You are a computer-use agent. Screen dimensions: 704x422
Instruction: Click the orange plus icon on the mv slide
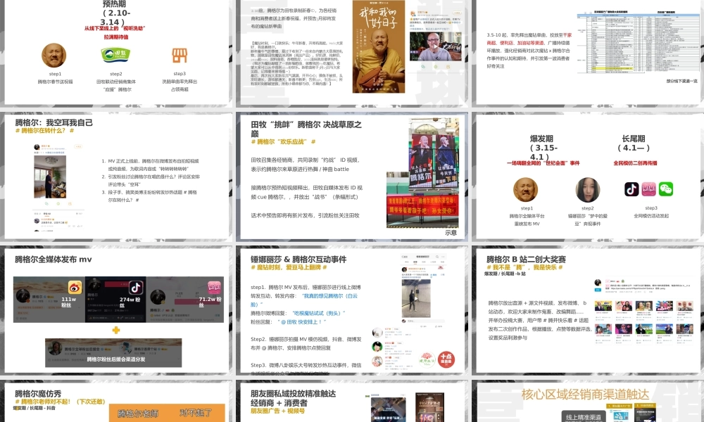[115, 329]
